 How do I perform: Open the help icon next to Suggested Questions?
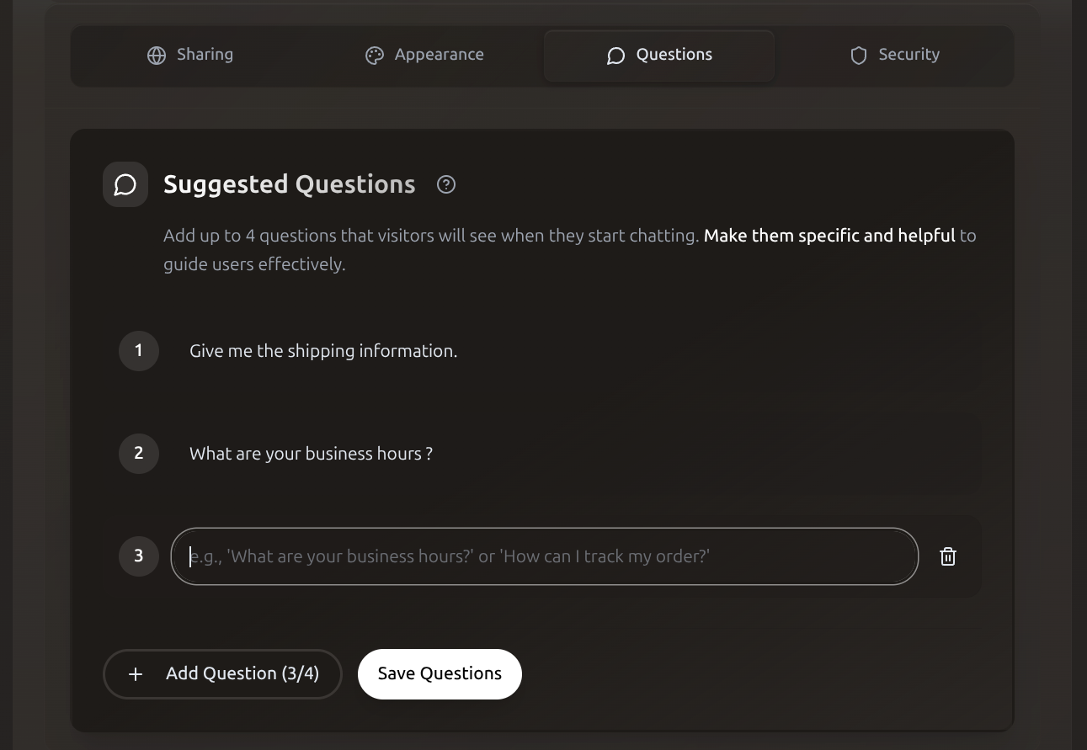(x=446, y=184)
